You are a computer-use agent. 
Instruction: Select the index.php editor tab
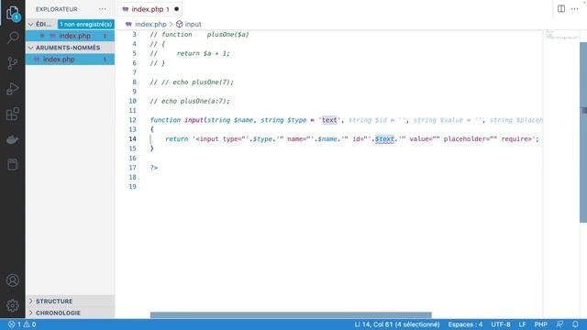[150, 9]
